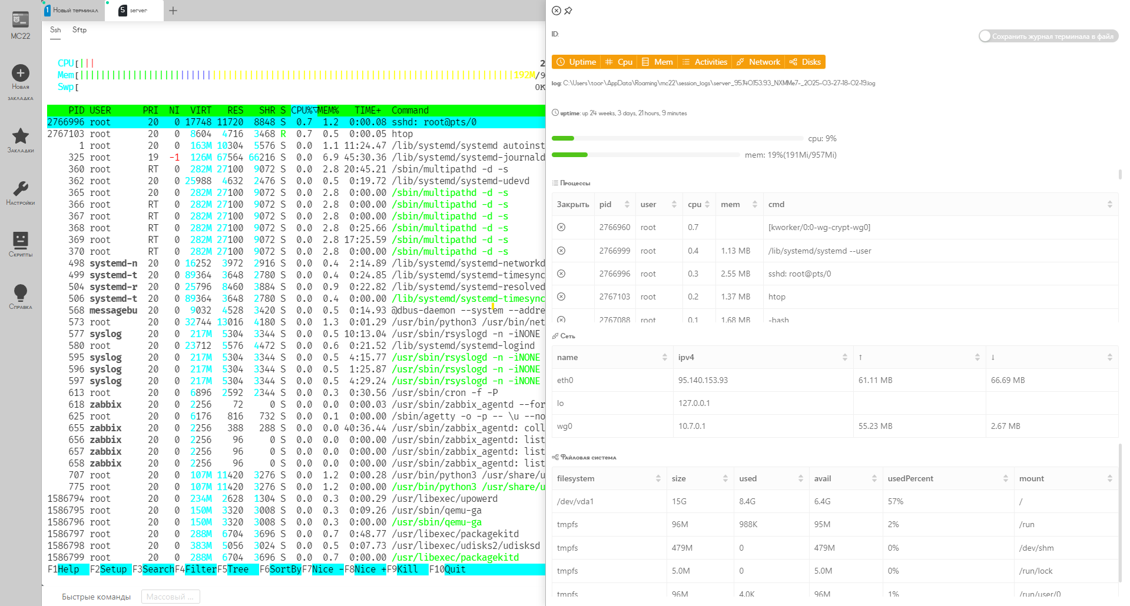Switch to the server session tab
1130x606 pixels.
pos(134,11)
